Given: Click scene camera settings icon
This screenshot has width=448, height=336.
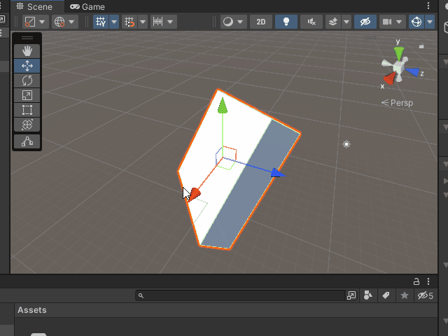Looking at the screenshot, I should [x=387, y=22].
